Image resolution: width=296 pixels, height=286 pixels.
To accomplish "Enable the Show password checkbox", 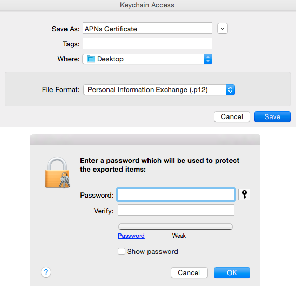I will point(122,251).
